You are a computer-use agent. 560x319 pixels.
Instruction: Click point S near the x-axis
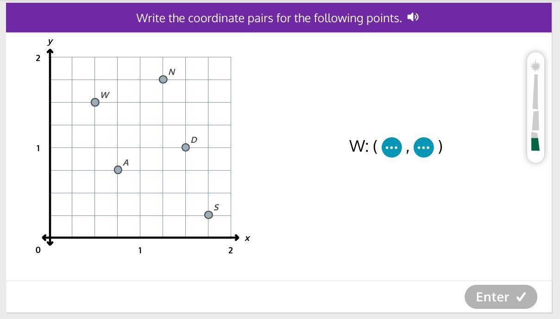click(x=208, y=215)
